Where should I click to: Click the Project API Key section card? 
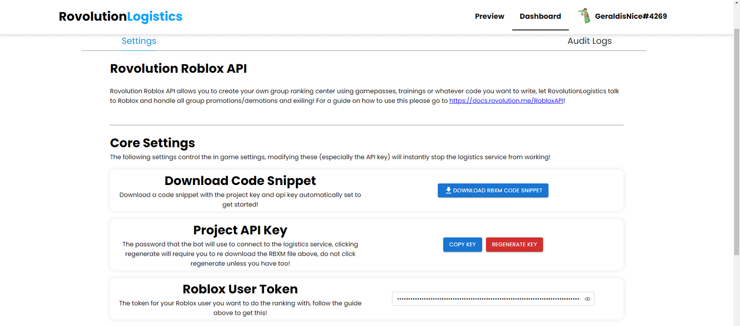[x=366, y=244]
